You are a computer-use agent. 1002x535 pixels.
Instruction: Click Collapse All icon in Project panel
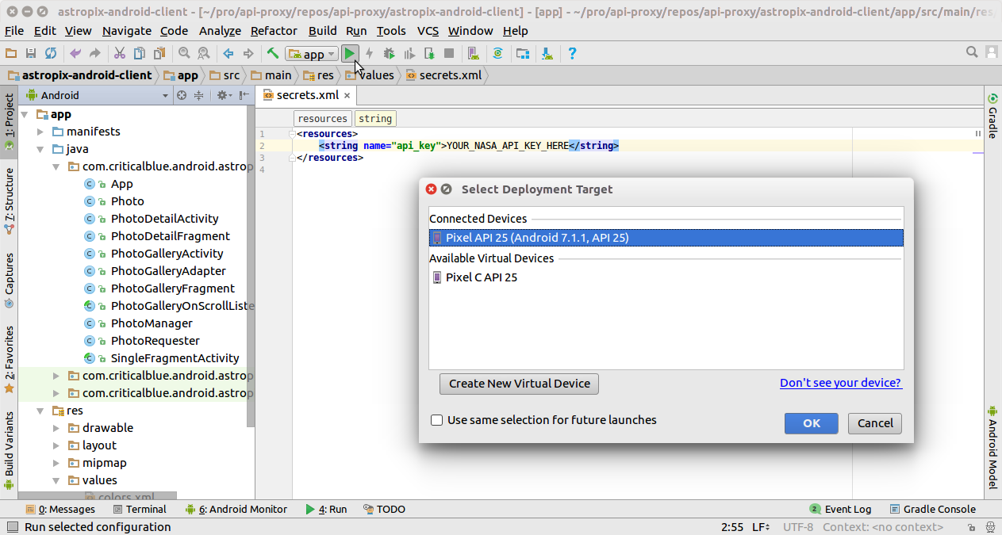tap(199, 95)
